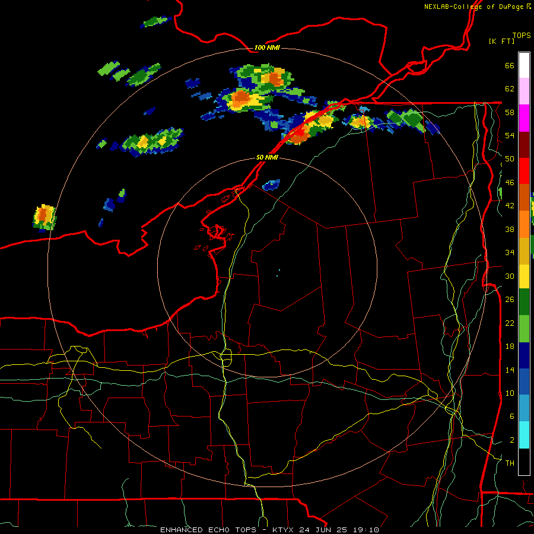Click the 62 value on the legend

[x=510, y=89]
